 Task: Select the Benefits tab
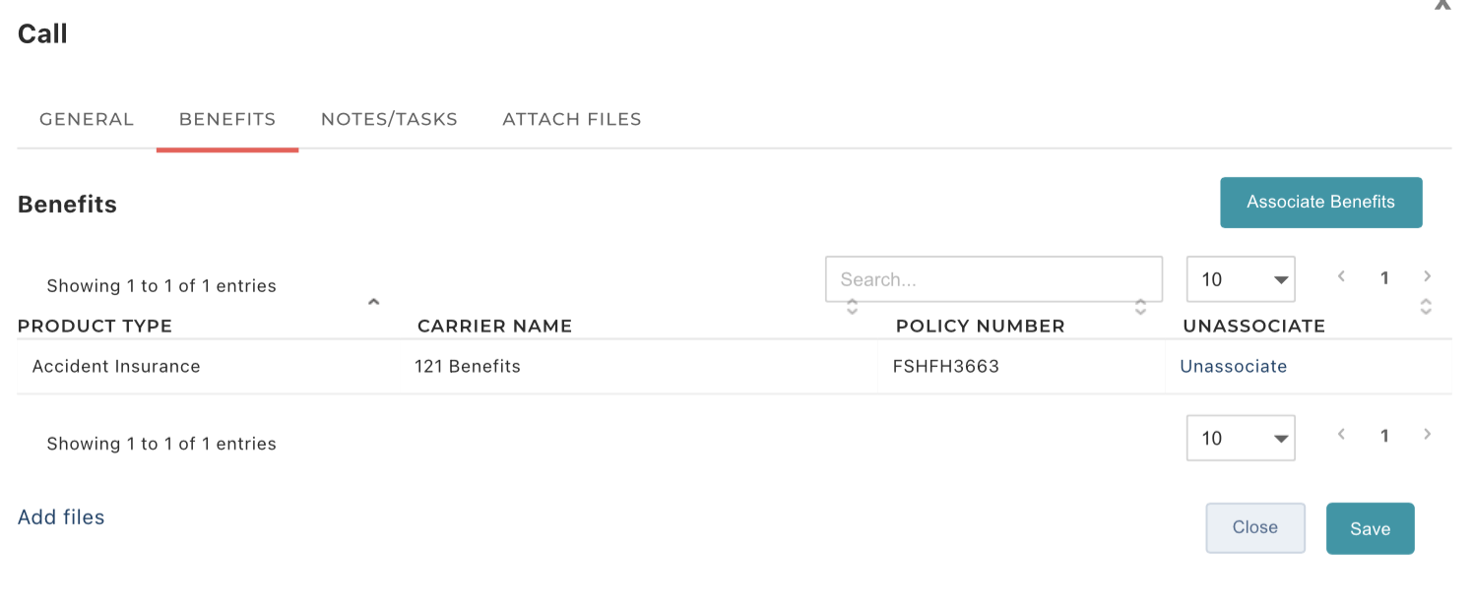227,119
